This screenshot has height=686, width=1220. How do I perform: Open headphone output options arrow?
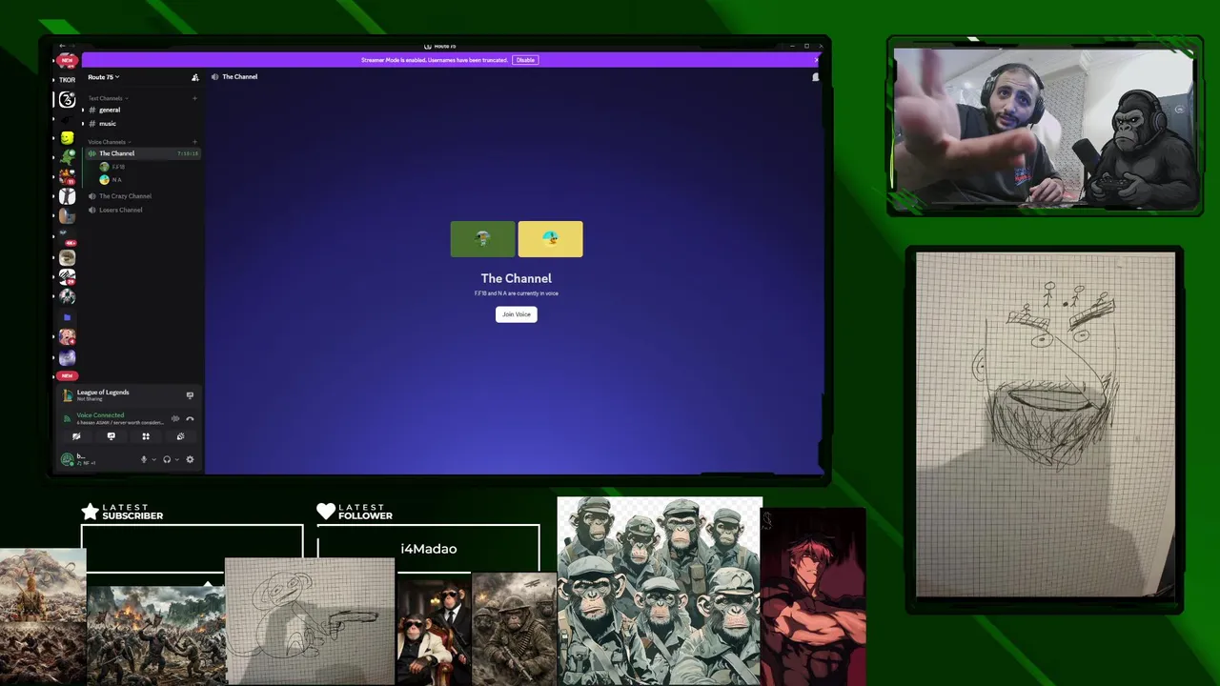coord(177,459)
